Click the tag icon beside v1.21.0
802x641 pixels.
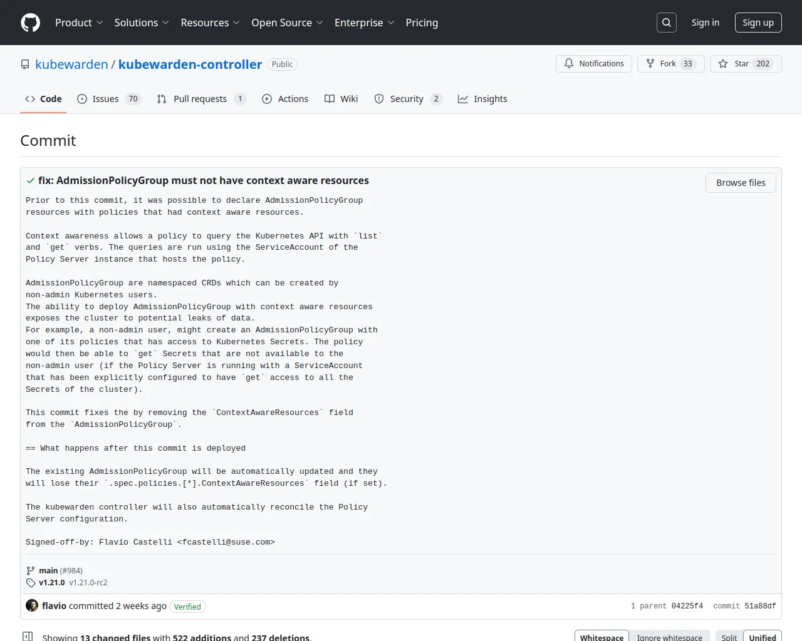tap(31, 582)
